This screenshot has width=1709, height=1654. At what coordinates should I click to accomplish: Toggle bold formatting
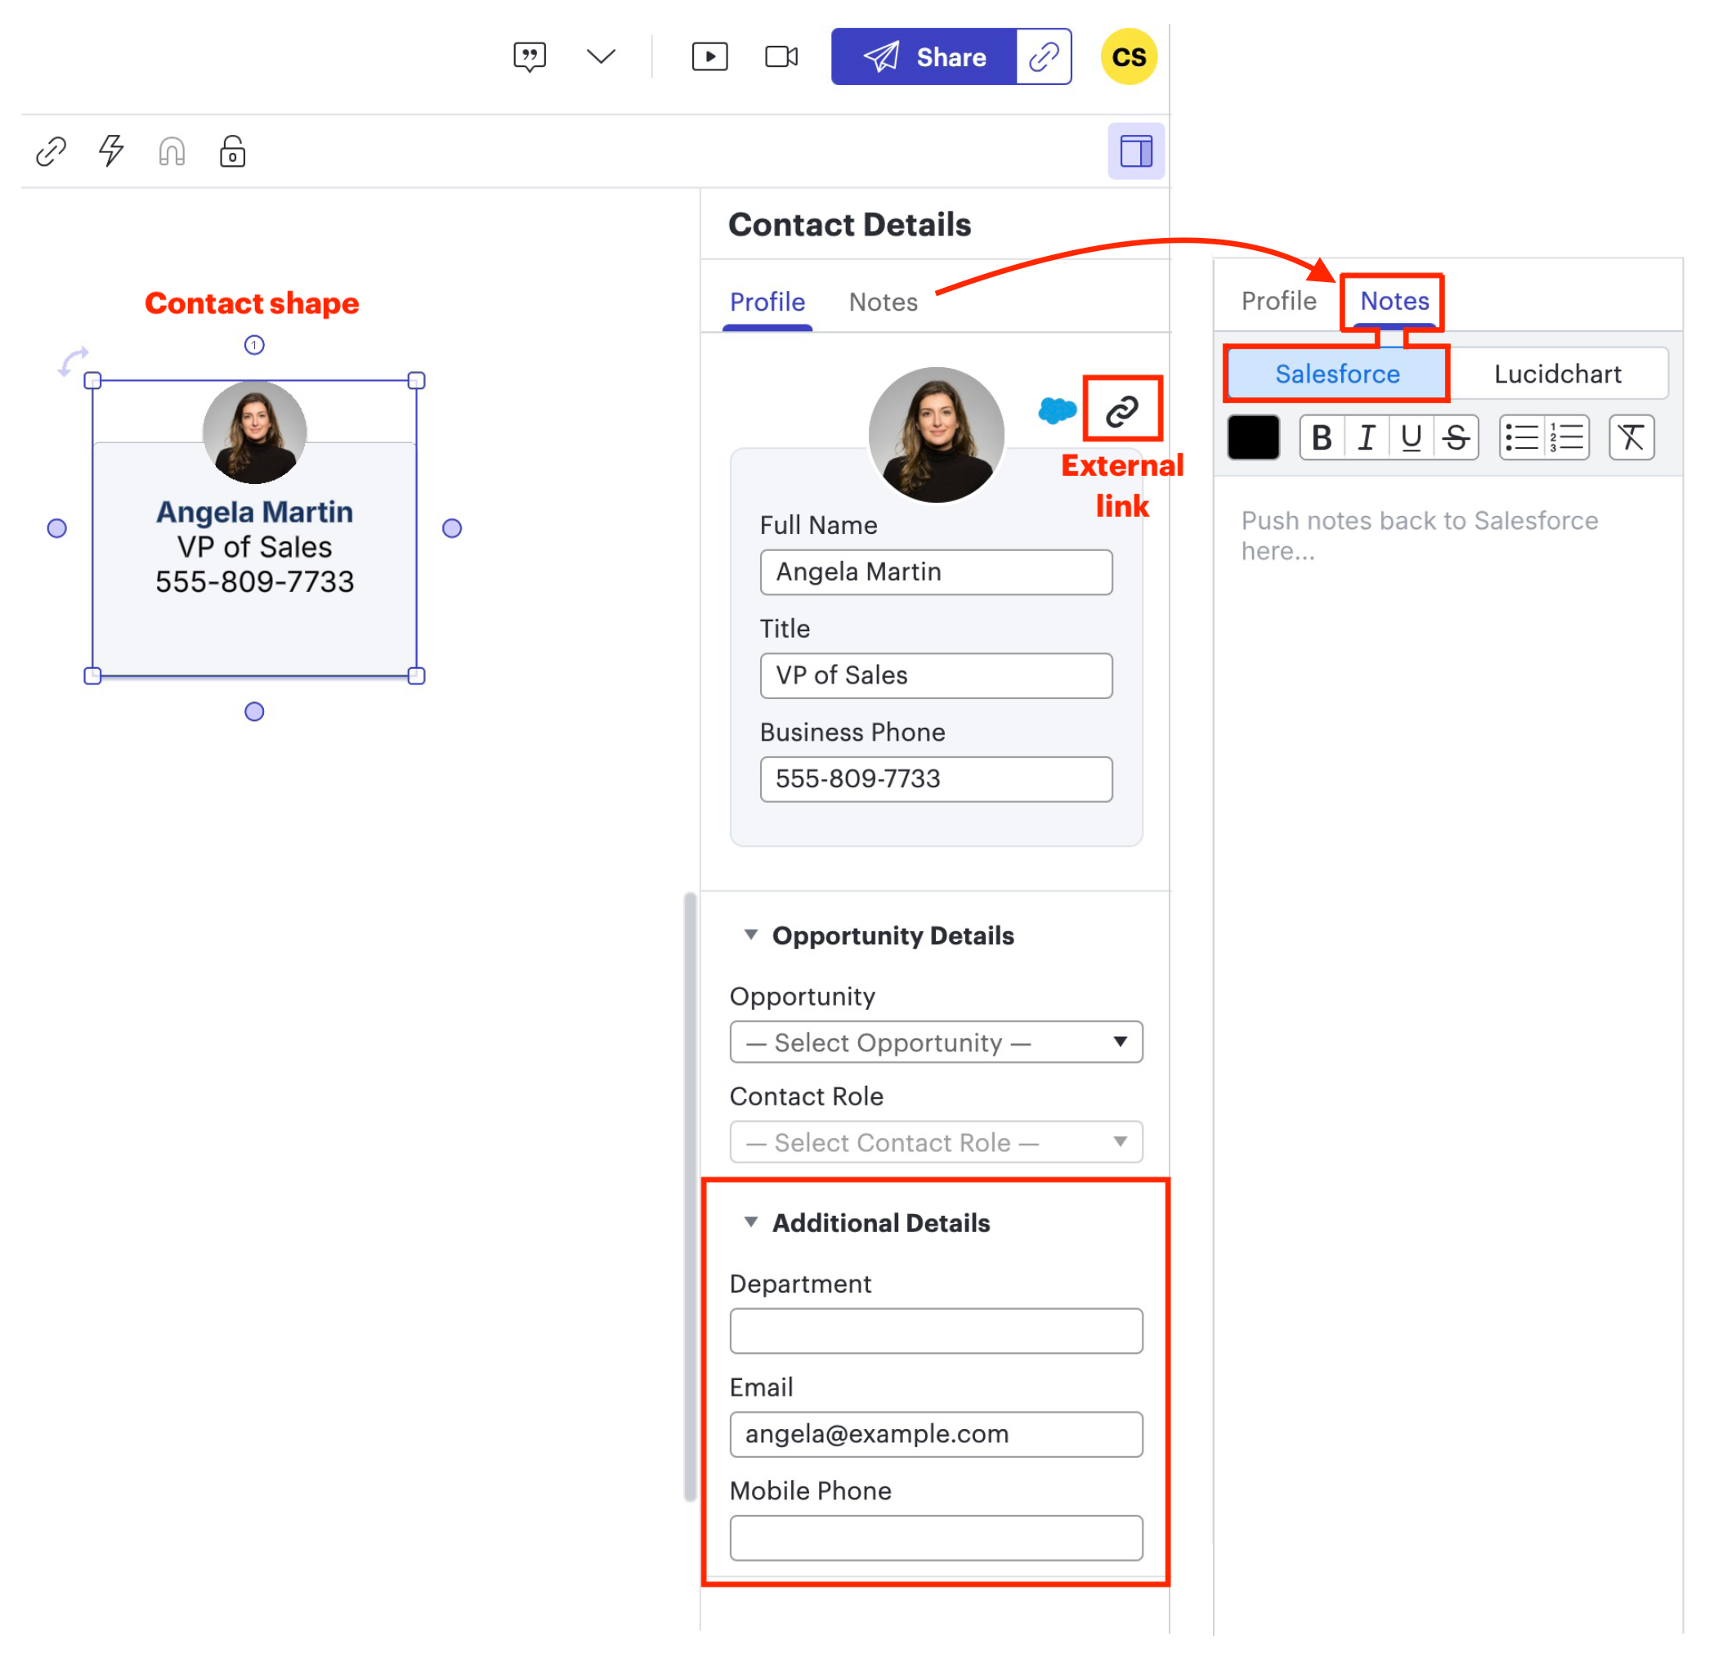click(x=1322, y=437)
